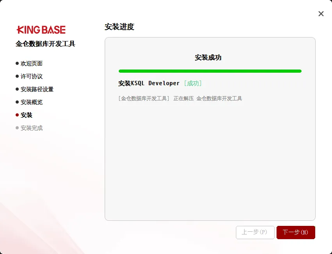
Task: Close the installer window
Action: (321, 14)
